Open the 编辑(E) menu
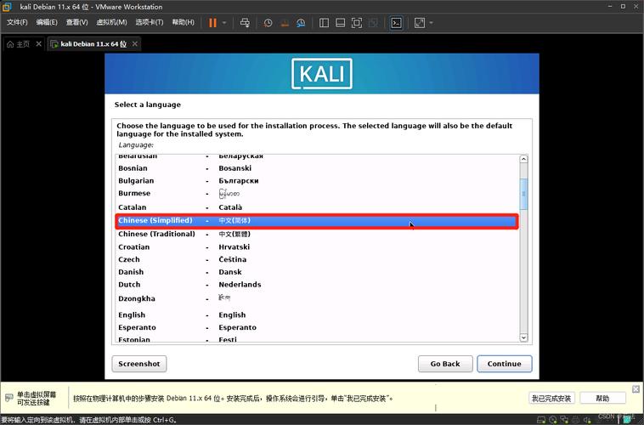644x425 pixels. (x=47, y=22)
